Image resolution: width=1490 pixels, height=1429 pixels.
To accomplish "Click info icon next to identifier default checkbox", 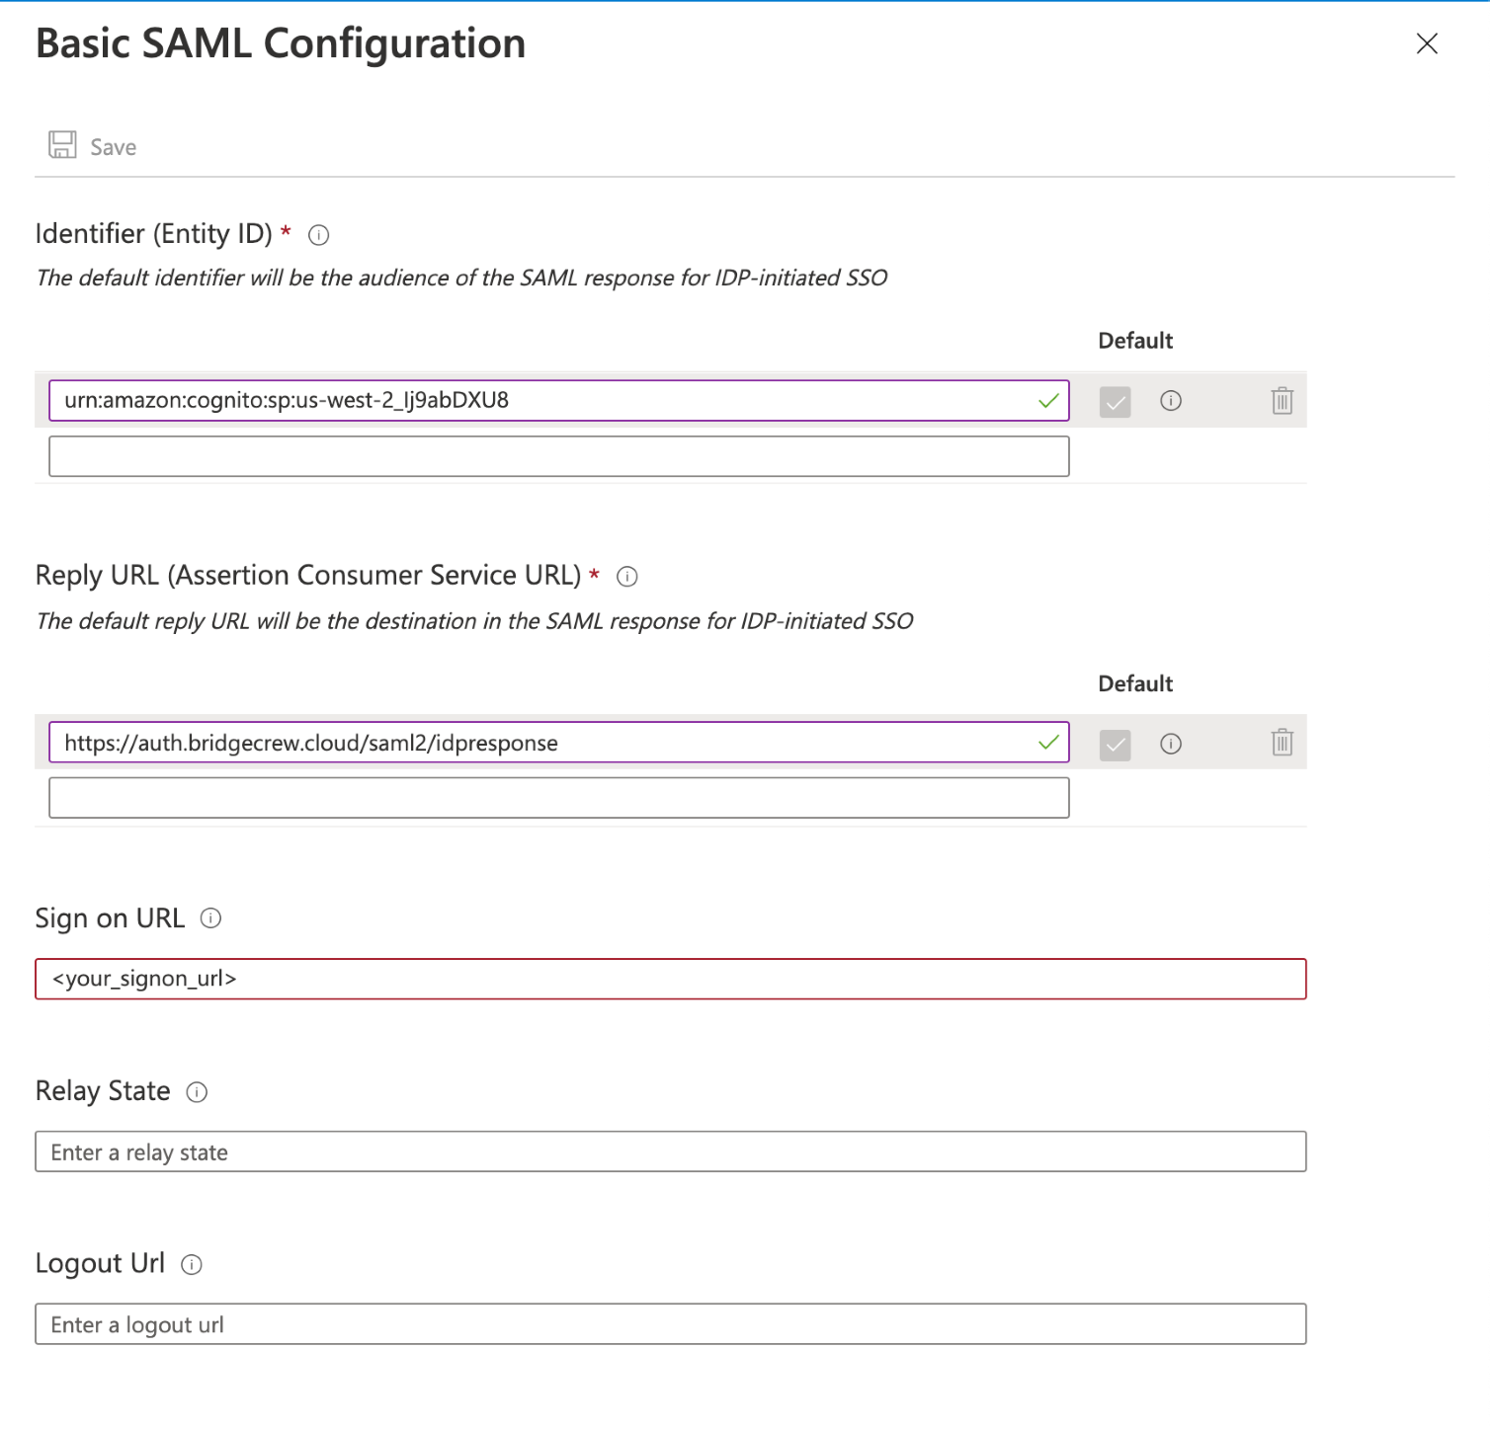I will (1170, 400).
